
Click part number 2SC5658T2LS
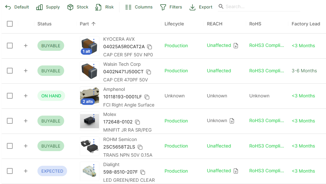[x=119, y=147]
